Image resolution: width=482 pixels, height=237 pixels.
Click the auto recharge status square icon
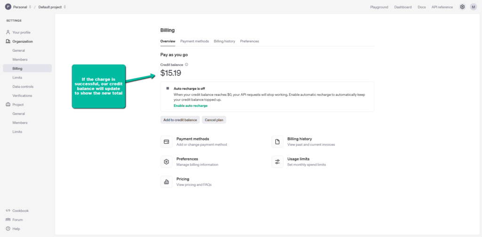pyautogui.click(x=168, y=88)
